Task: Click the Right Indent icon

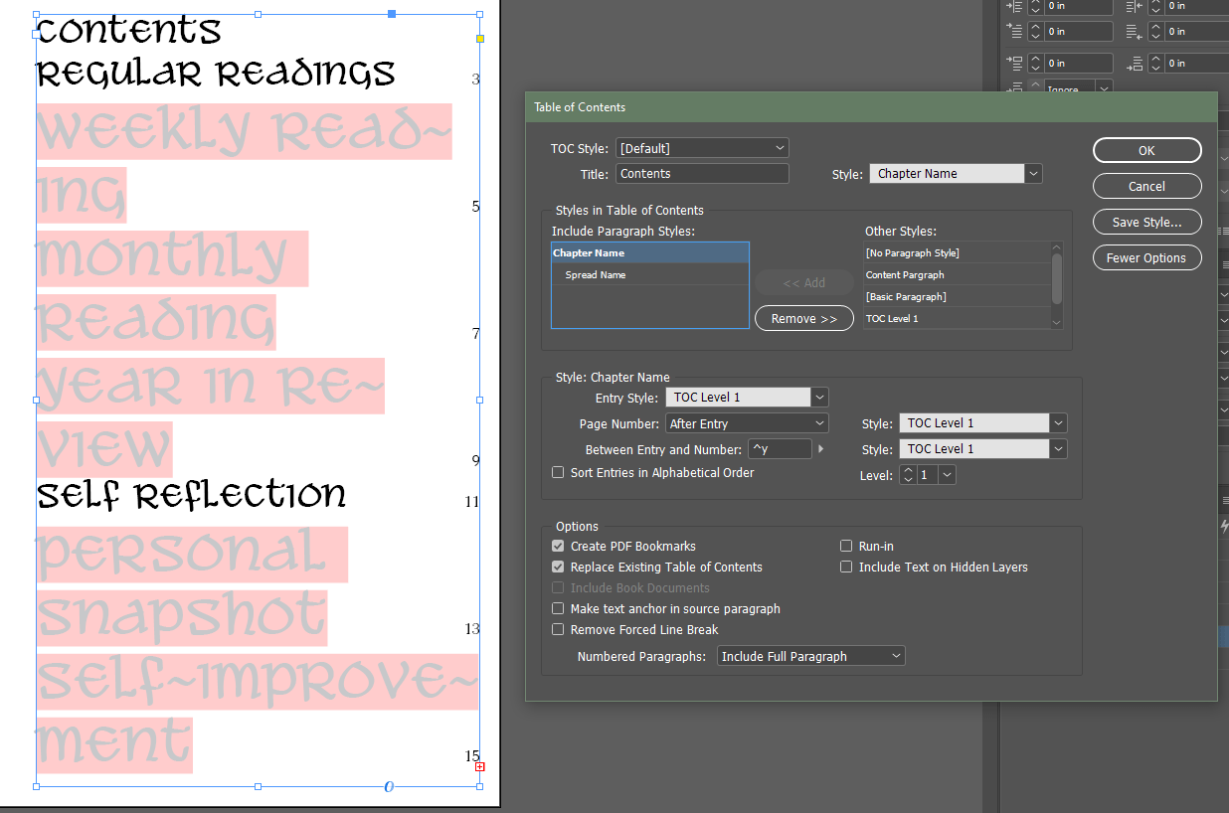Action: tap(1135, 7)
